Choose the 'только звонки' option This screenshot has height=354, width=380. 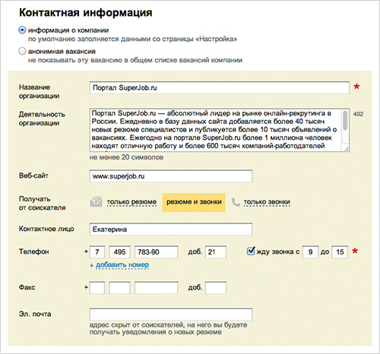coord(267,202)
